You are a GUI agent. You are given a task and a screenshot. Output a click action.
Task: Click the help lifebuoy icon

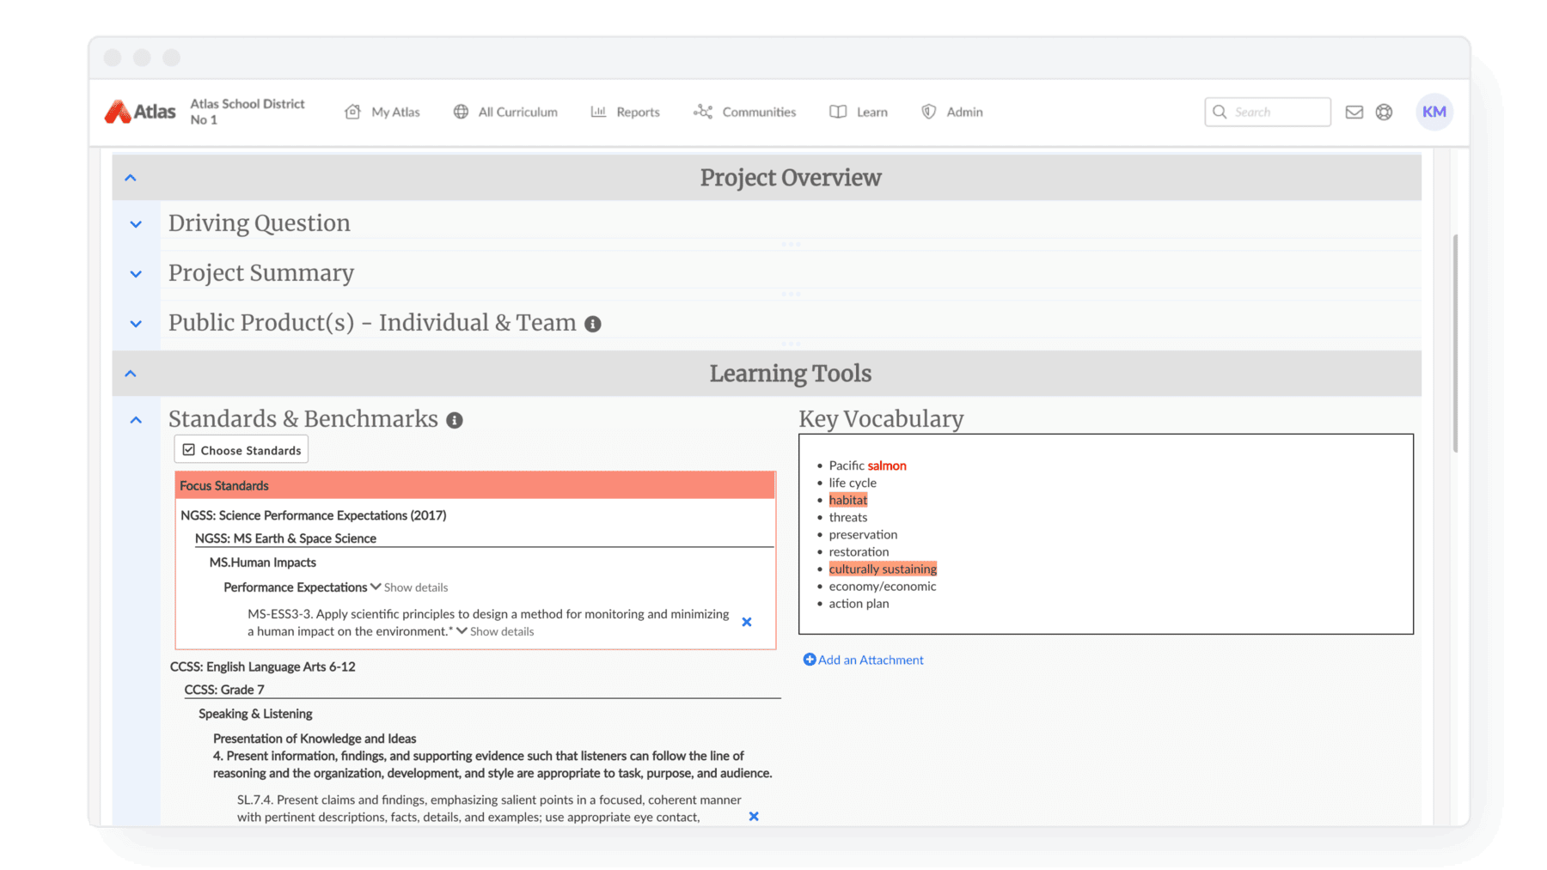point(1384,112)
